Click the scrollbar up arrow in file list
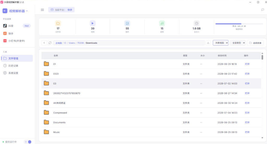Screen dimensions: 267x144 coord(262,53)
